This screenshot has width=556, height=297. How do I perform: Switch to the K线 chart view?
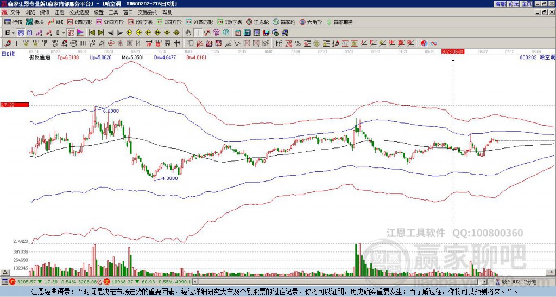coord(56,22)
